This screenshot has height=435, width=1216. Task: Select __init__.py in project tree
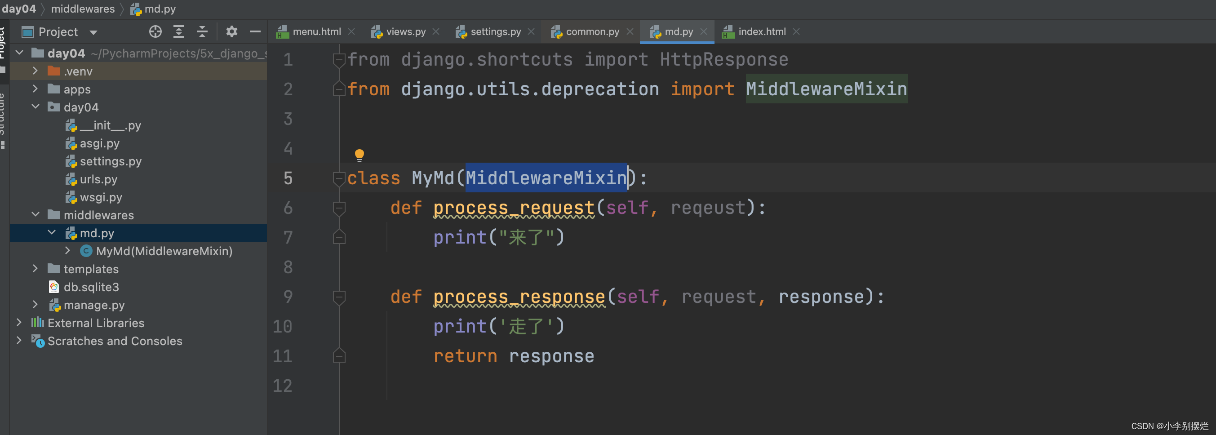pos(103,125)
